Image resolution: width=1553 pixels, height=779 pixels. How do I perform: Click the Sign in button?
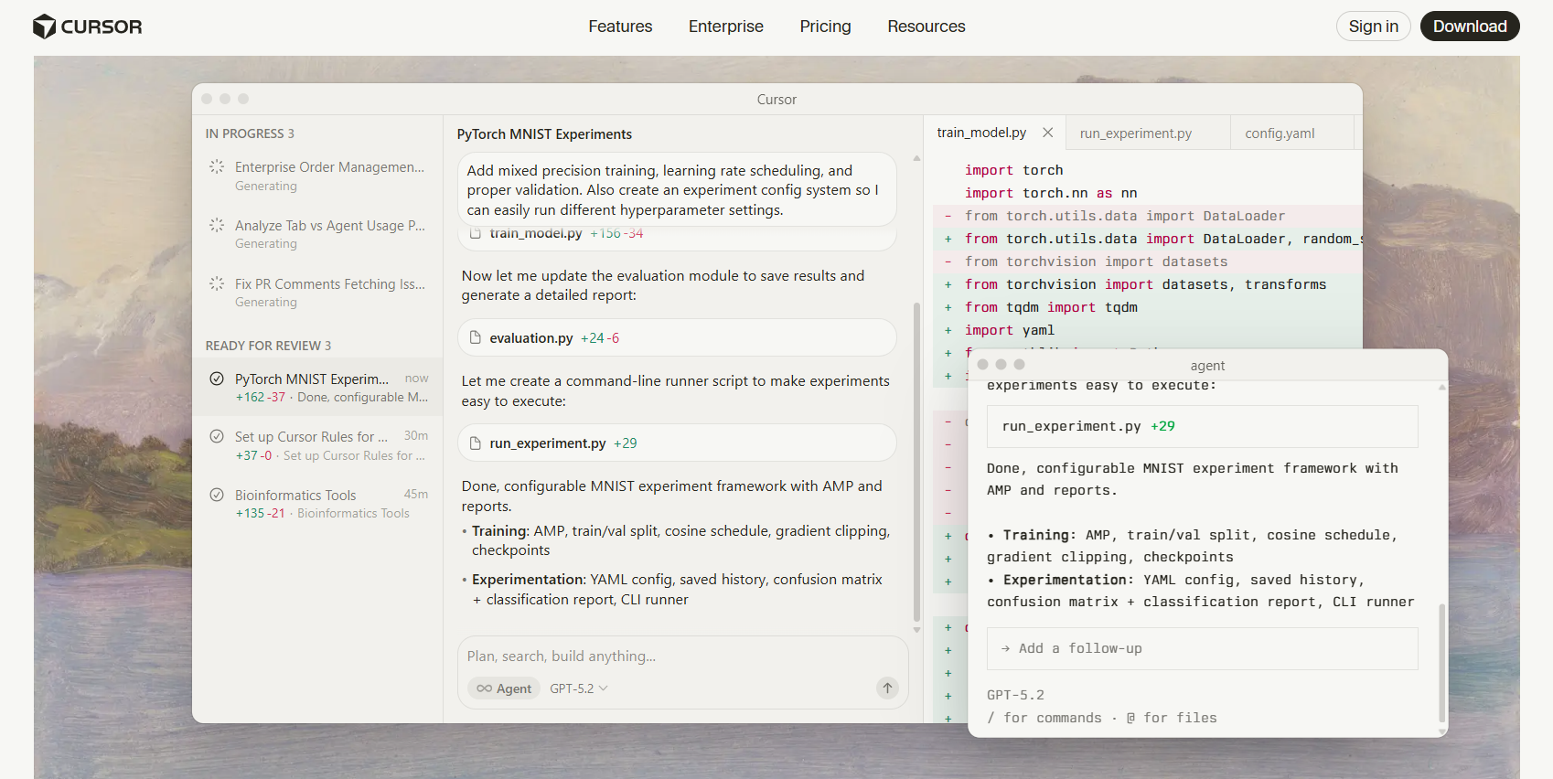(x=1373, y=27)
